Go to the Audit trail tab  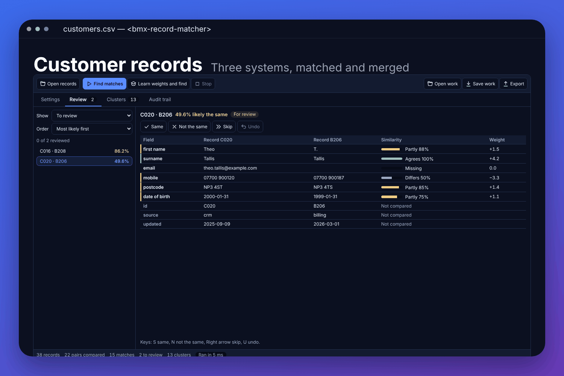pos(160,100)
